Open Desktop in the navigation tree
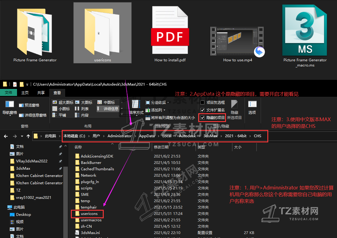Viewport: 337px width, 238px height. coord(23,215)
